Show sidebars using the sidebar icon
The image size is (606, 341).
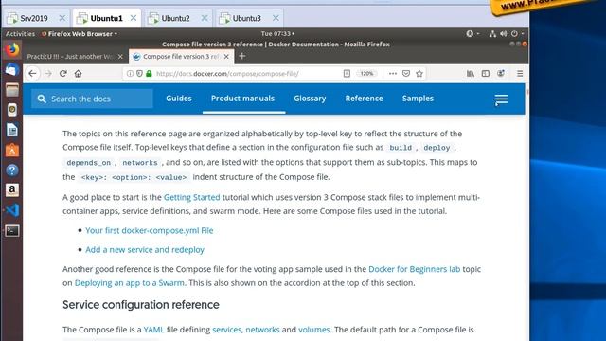click(486, 74)
